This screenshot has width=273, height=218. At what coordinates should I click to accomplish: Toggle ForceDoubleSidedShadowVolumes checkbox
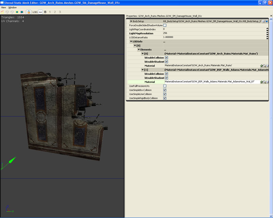tap(165, 25)
